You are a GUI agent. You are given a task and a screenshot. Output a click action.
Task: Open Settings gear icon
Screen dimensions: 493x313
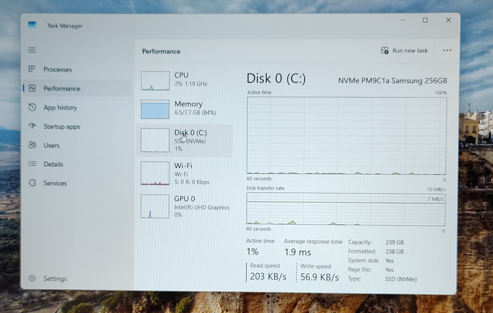[x=32, y=278]
